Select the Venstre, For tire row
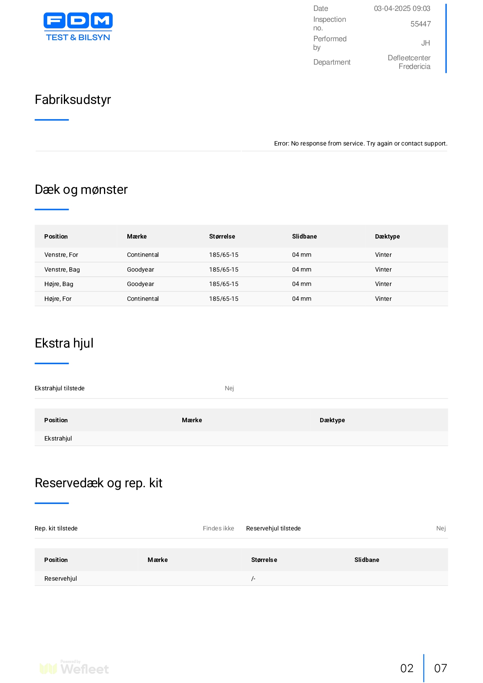The image size is (483, 683). [x=241, y=255]
